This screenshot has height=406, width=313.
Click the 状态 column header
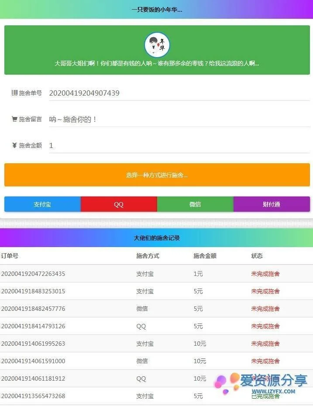[x=257, y=256]
